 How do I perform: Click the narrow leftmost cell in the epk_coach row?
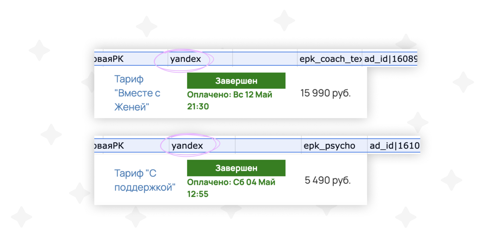coord(99,59)
